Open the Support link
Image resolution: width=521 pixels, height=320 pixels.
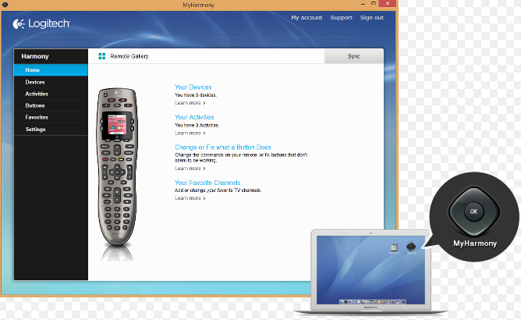coord(342,18)
